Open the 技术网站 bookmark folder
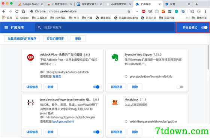Screen dimensions: 210x138 58,18
